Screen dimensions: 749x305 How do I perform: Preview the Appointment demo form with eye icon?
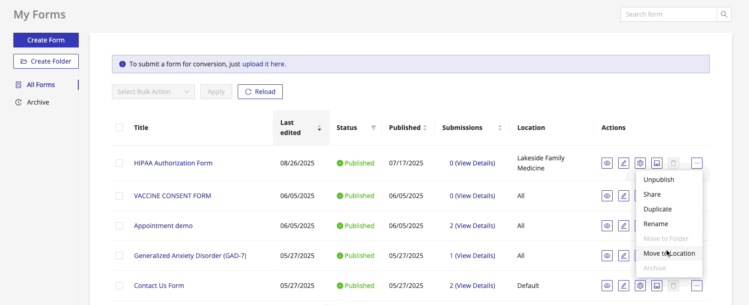[607, 226]
